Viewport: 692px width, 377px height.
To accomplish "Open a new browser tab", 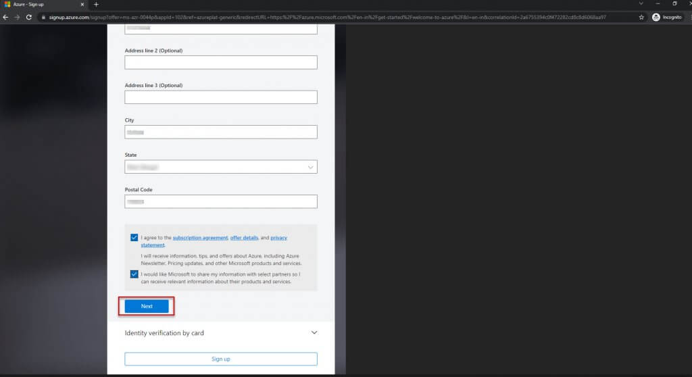I will (96, 5).
